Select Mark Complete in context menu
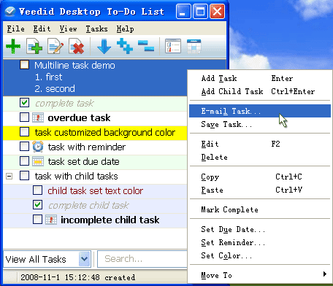The height and width of the screenshot is (286, 333). 260,209
